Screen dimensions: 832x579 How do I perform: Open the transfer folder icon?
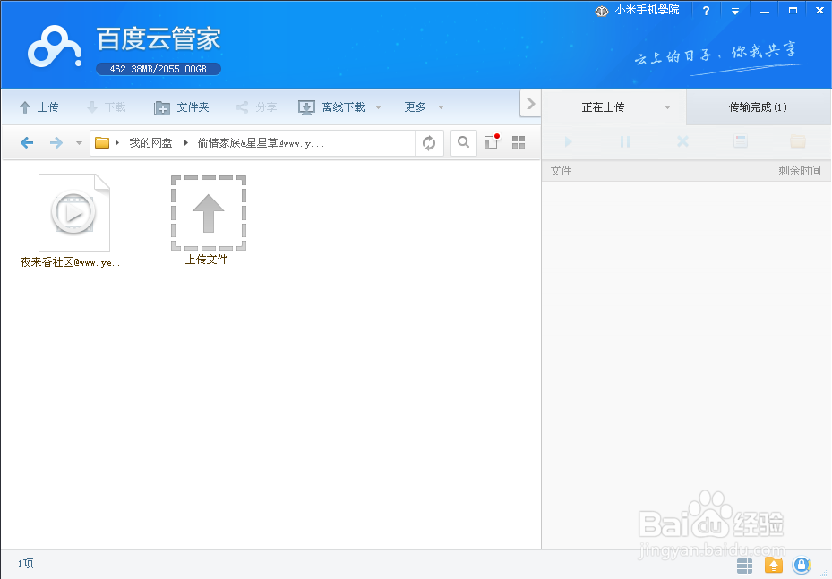797,141
